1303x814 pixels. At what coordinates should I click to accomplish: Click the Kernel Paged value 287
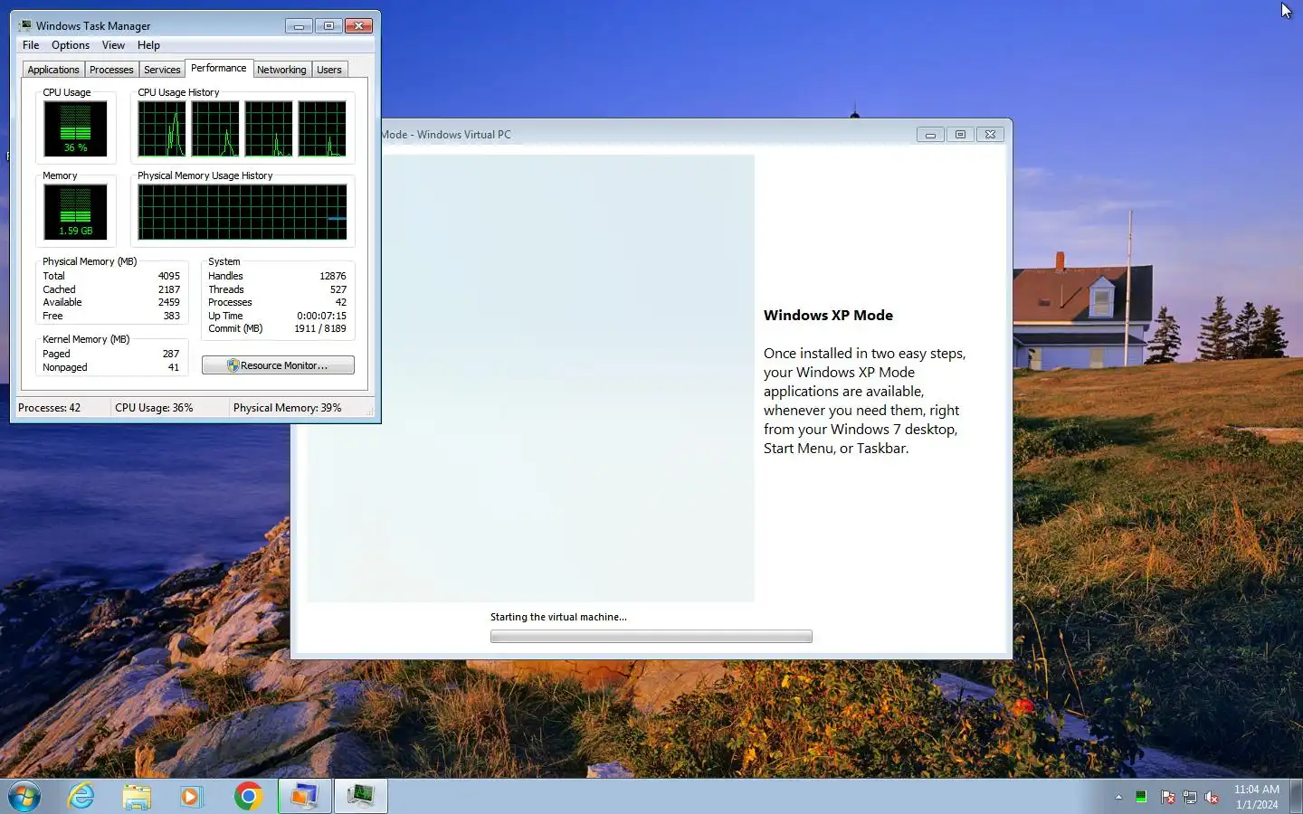(x=171, y=354)
